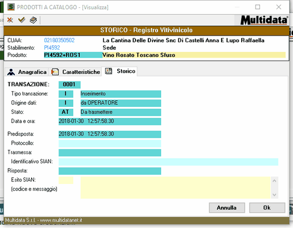Open Stabilimento link PI4592
Screen dimensions: 293x228
52,48
